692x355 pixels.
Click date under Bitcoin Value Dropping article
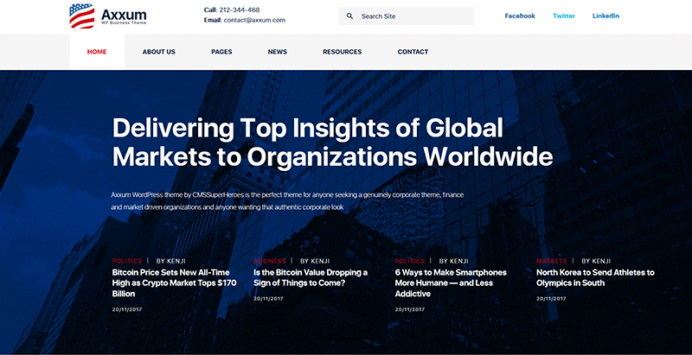(x=268, y=299)
